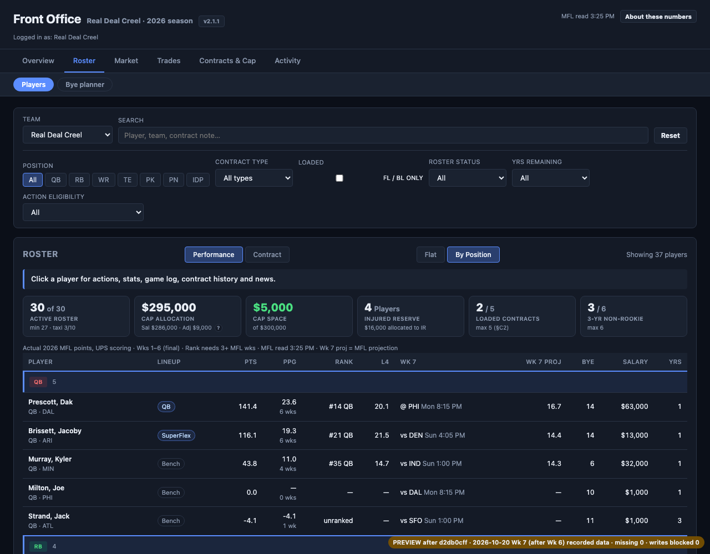Expand the Yrs Remaining dropdown

coord(551,178)
